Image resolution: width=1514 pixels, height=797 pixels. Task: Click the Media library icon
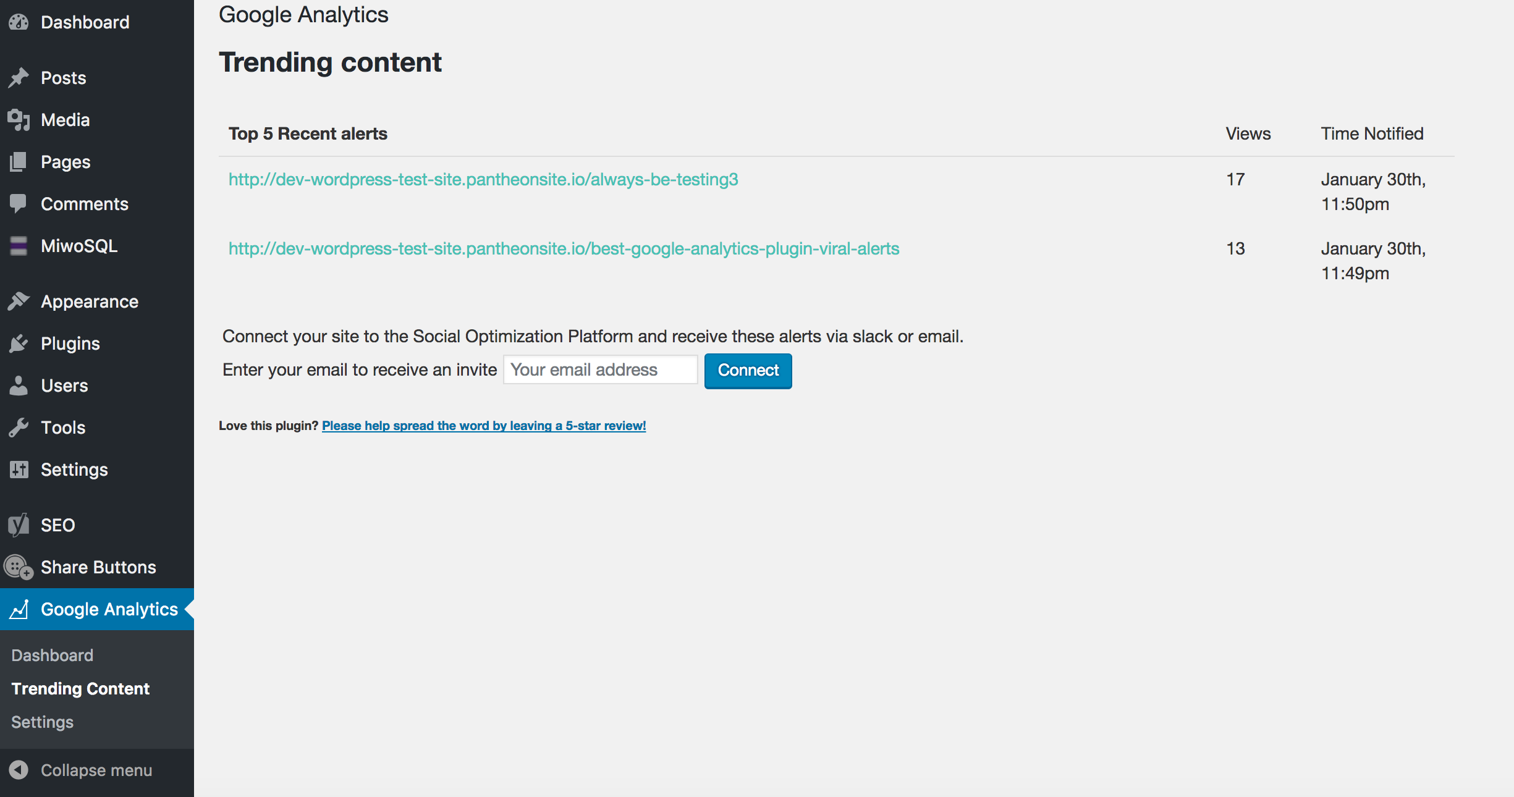(x=19, y=120)
